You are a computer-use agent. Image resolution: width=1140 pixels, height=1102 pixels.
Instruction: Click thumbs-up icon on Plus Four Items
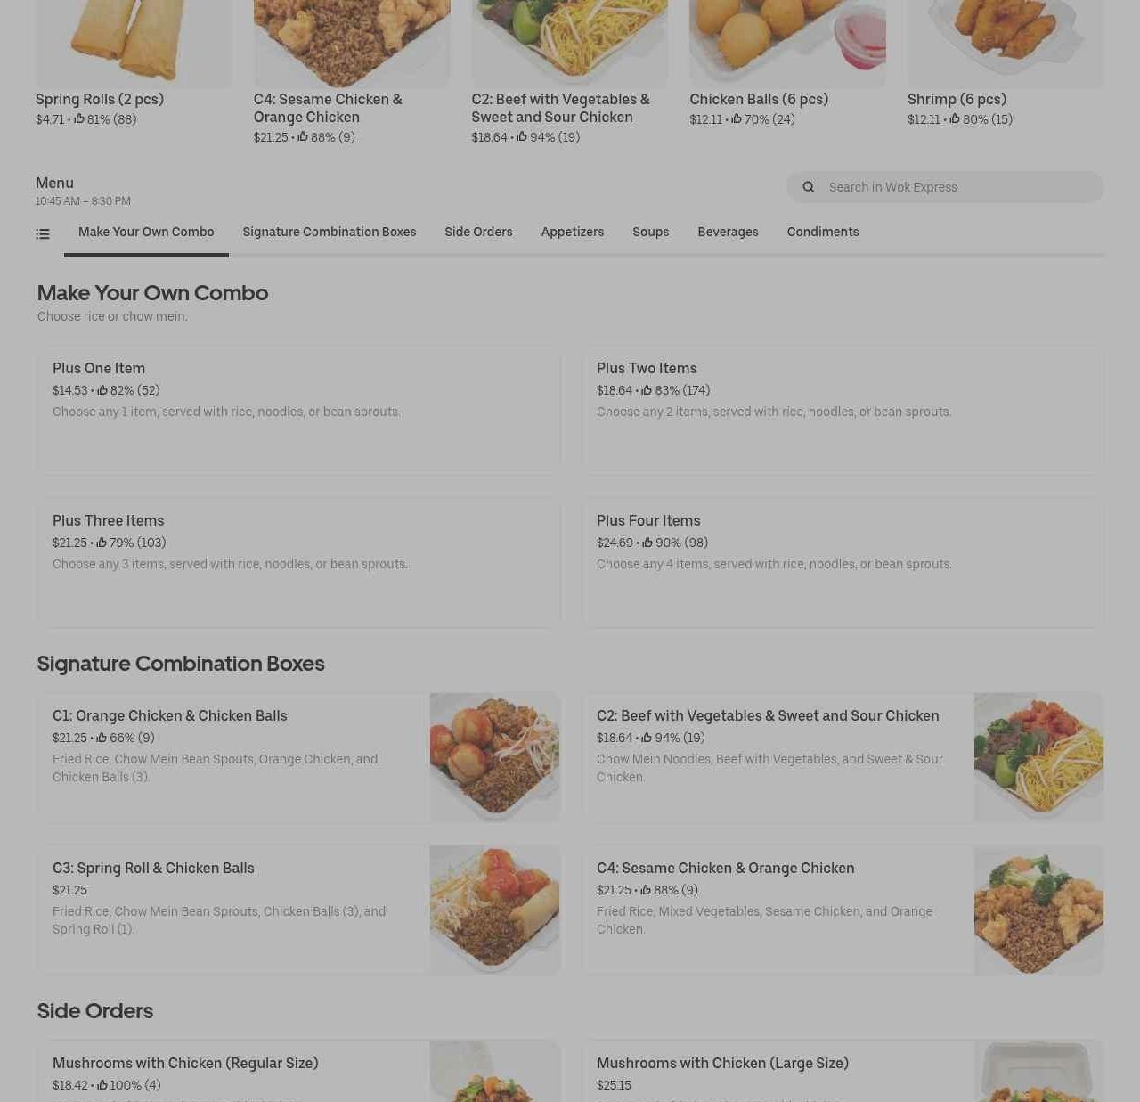point(647,543)
